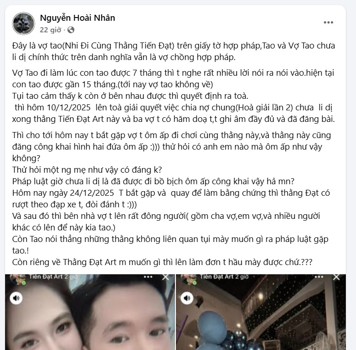This screenshot has height=350, width=356.
Task: Open three-dot menu on right story image
Action: 319,277
